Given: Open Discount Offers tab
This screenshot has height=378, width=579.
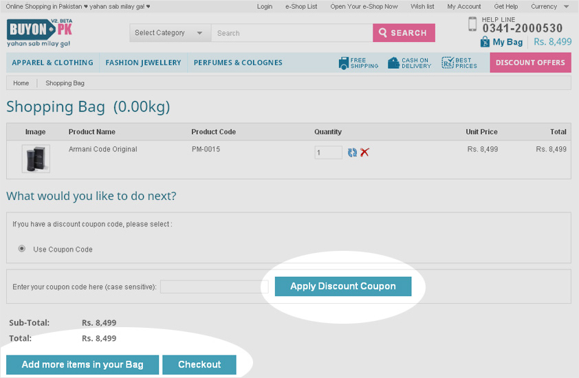Looking at the screenshot, I should [530, 63].
